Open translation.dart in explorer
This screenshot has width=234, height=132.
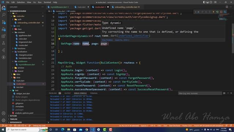click(25, 58)
